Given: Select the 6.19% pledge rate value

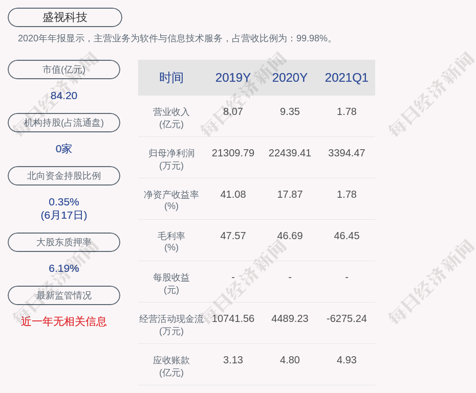Looking at the screenshot, I should coord(64,268).
